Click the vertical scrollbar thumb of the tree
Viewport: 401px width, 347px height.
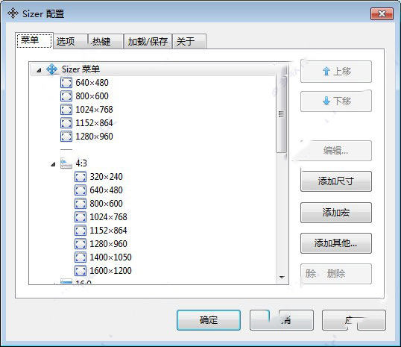(x=281, y=114)
